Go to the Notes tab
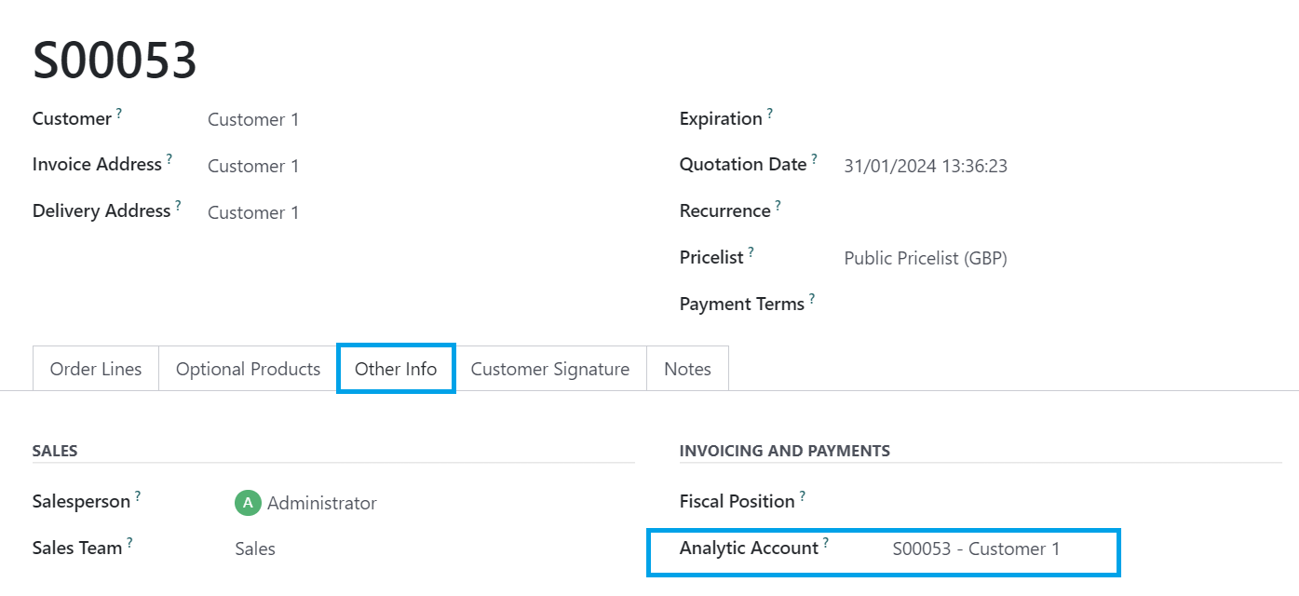This screenshot has height=596, width=1299. [687, 369]
